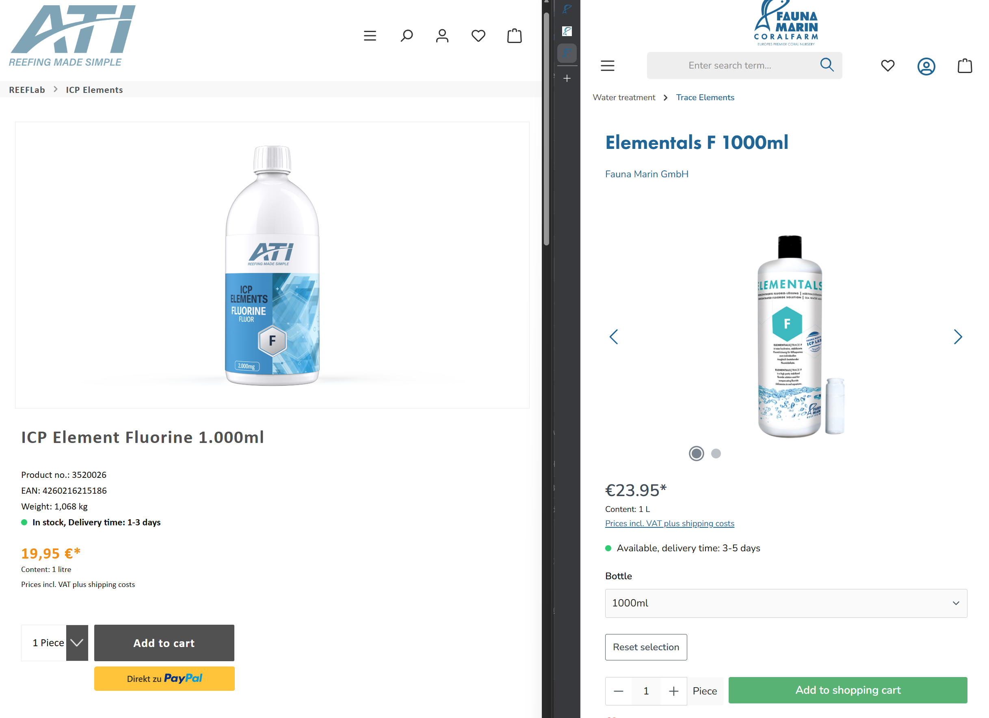Viewport: 989px width, 718px height.
Task: Go to Trace Elements breadcrumb
Action: click(x=705, y=97)
